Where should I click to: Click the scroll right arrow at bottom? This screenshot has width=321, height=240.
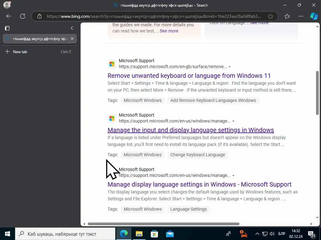pyautogui.click(x=311, y=224)
